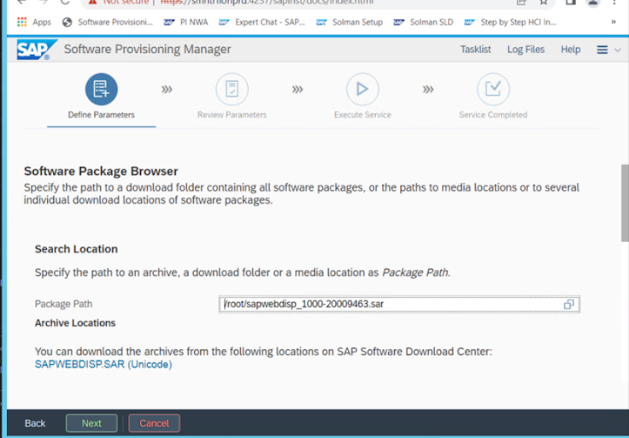
Task: Click the SAP favicon of the Solman Setup bookmark
Action: pos(321,22)
